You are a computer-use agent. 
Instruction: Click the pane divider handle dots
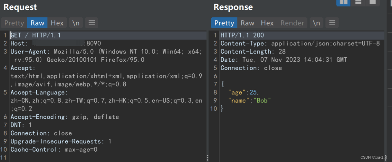click(207, 157)
